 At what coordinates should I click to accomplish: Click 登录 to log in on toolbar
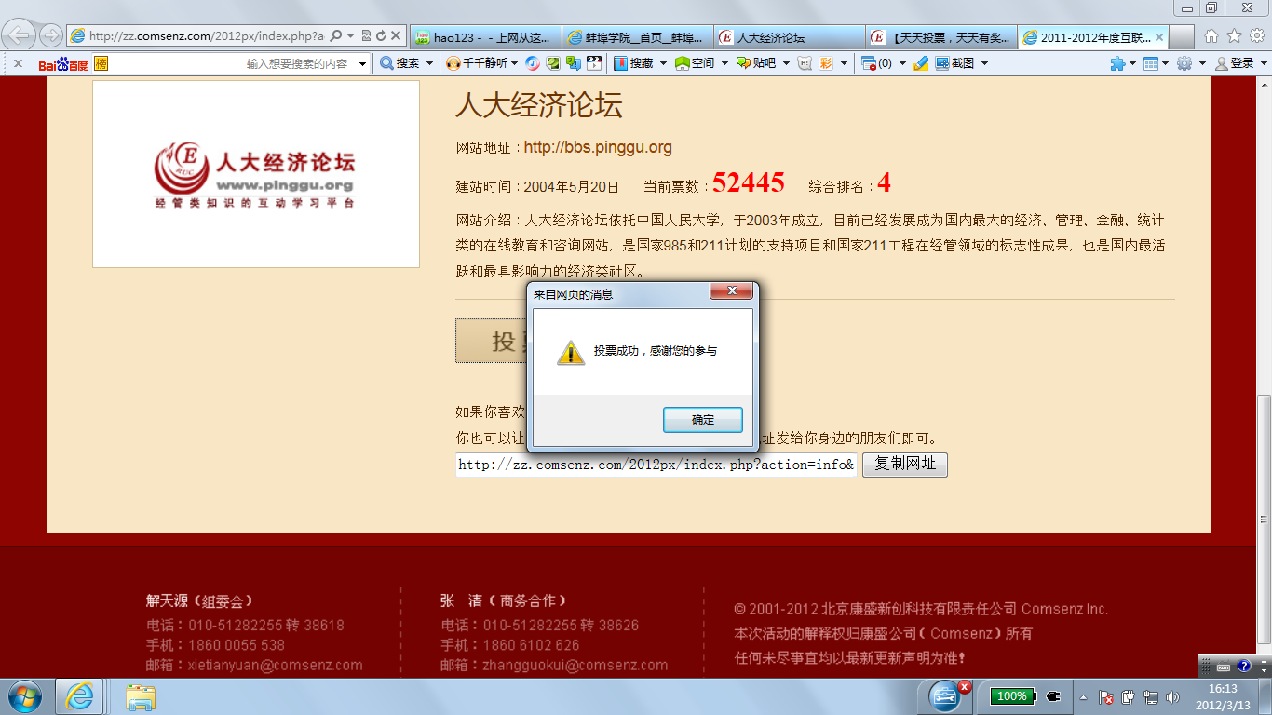[x=1235, y=63]
